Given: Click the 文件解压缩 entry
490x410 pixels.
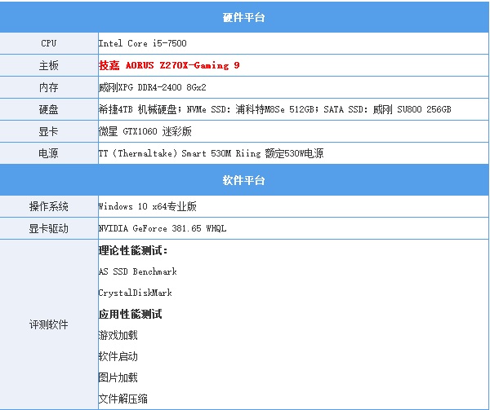Looking at the screenshot, I should tap(122, 399).
